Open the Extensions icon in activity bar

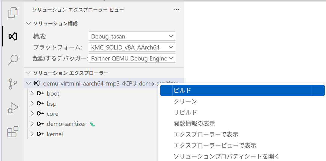click(13, 132)
